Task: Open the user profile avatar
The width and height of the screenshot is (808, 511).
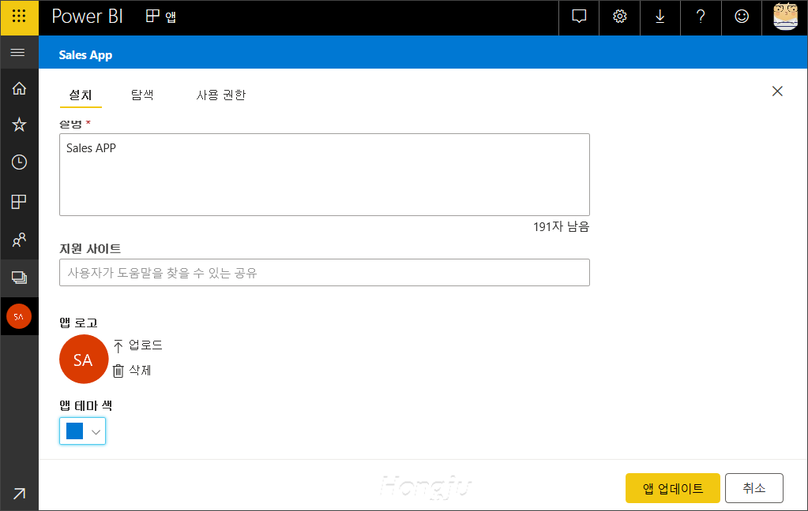Action: [785, 17]
